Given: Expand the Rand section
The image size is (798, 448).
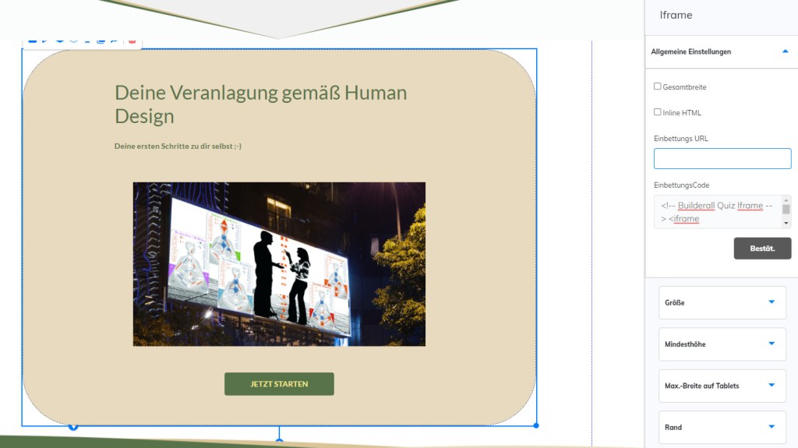Looking at the screenshot, I should pyautogui.click(x=722, y=427).
